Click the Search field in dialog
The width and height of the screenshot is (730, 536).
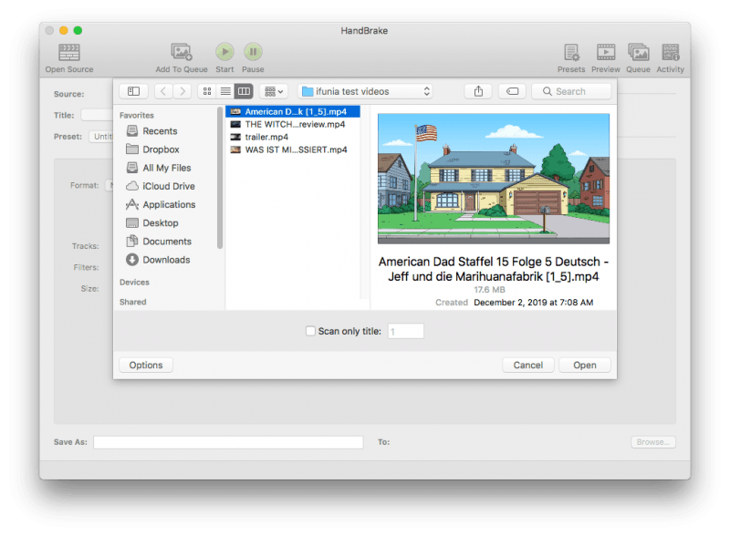572,91
